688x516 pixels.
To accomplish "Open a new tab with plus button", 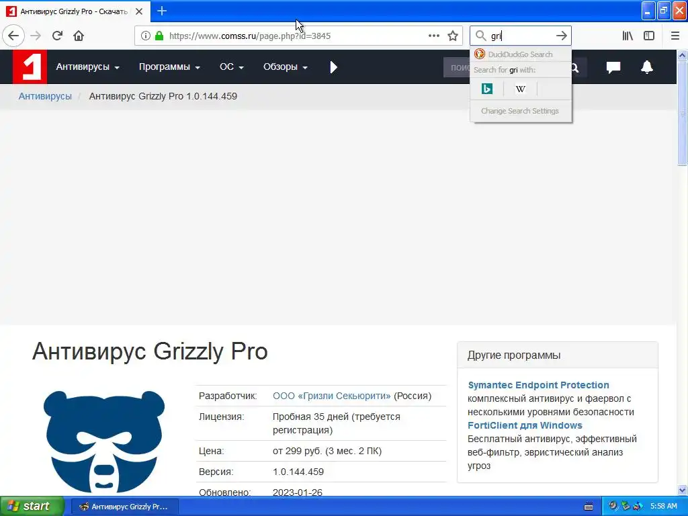I will click(x=162, y=11).
